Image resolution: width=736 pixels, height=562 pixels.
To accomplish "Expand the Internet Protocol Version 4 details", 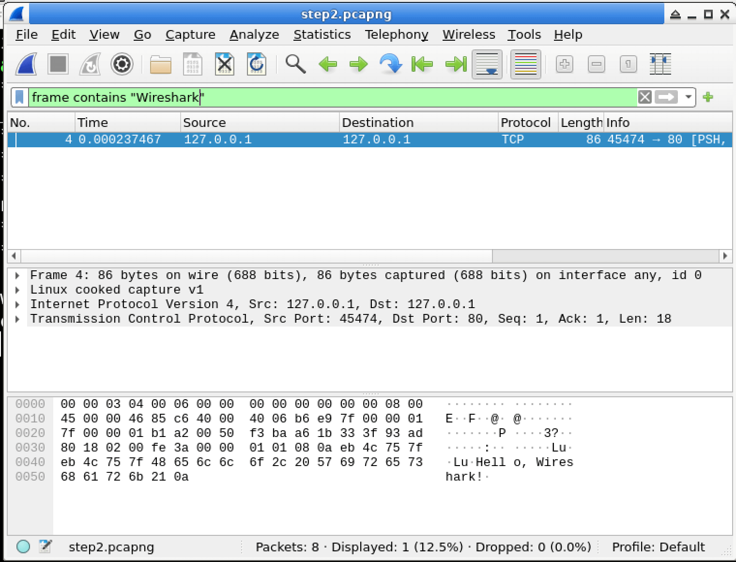I will tap(18, 304).
